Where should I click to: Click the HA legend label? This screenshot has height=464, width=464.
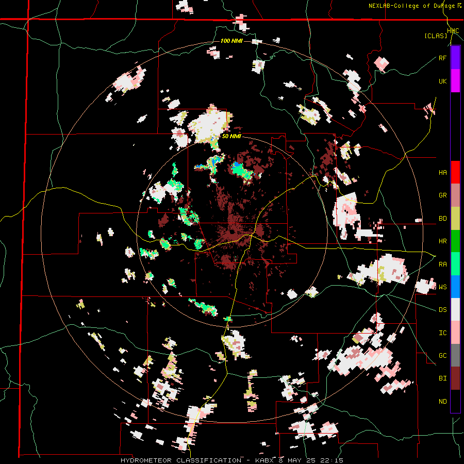tap(442, 173)
